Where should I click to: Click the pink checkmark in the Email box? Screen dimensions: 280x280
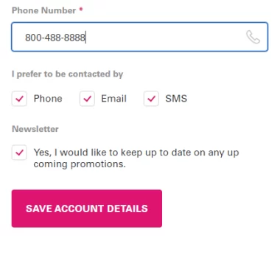tap(87, 99)
